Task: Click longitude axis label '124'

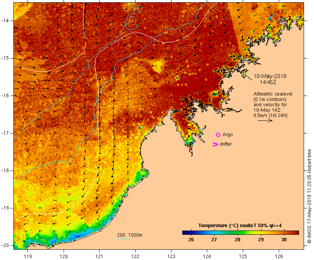Action: pyautogui.click(x=207, y=256)
